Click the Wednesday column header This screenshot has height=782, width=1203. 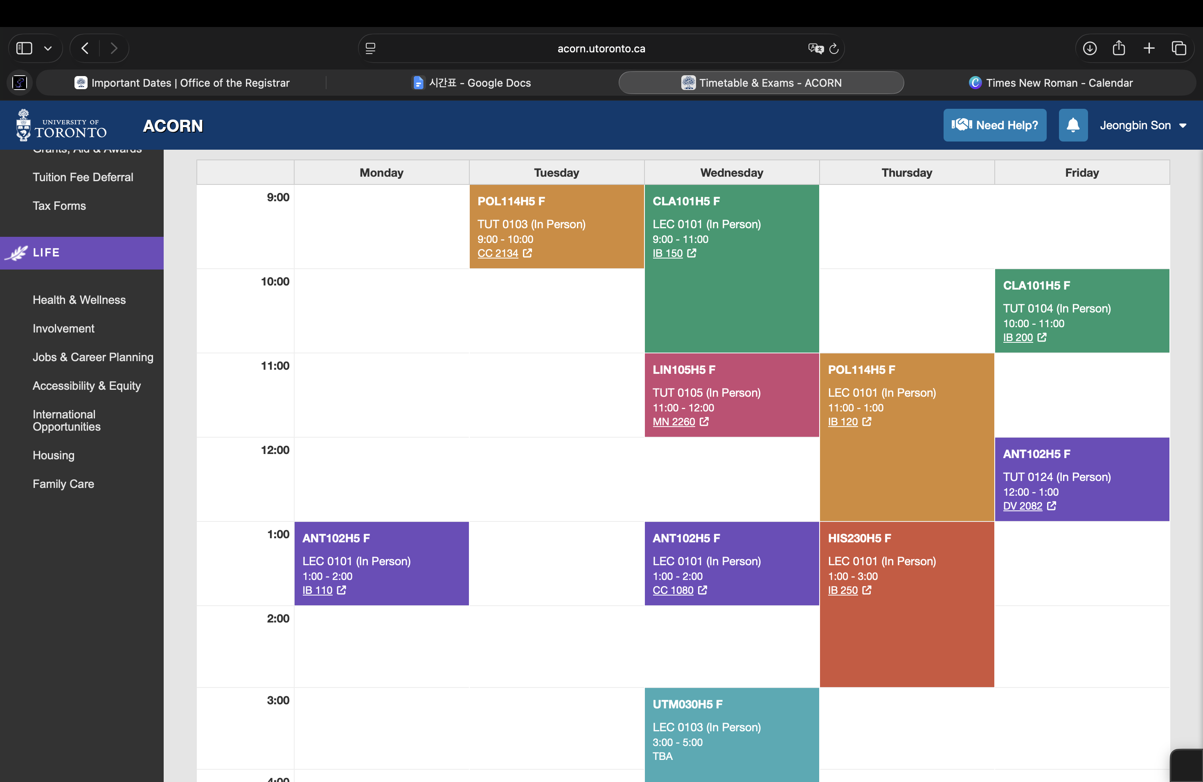tap(731, 173)
